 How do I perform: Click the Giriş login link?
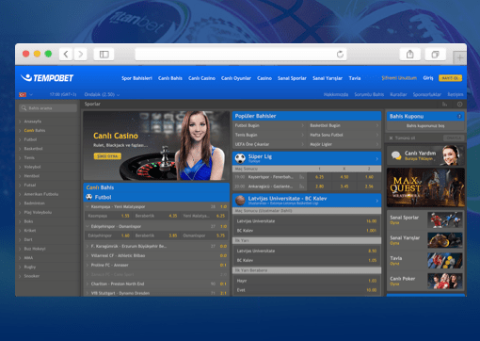point(428,78)
